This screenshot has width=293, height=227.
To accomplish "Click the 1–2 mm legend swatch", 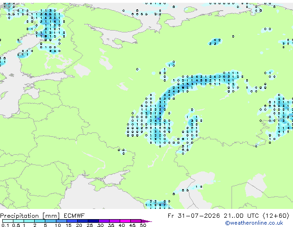I will click(29, 221).
